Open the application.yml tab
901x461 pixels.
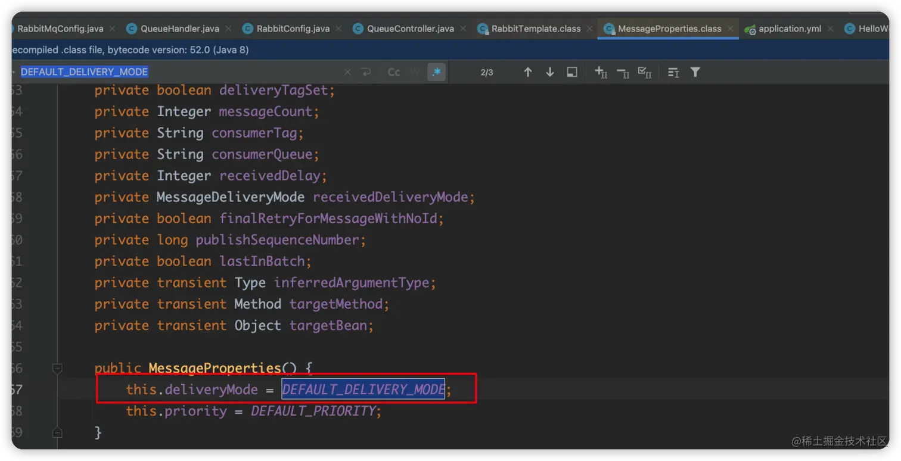point(790,29)
